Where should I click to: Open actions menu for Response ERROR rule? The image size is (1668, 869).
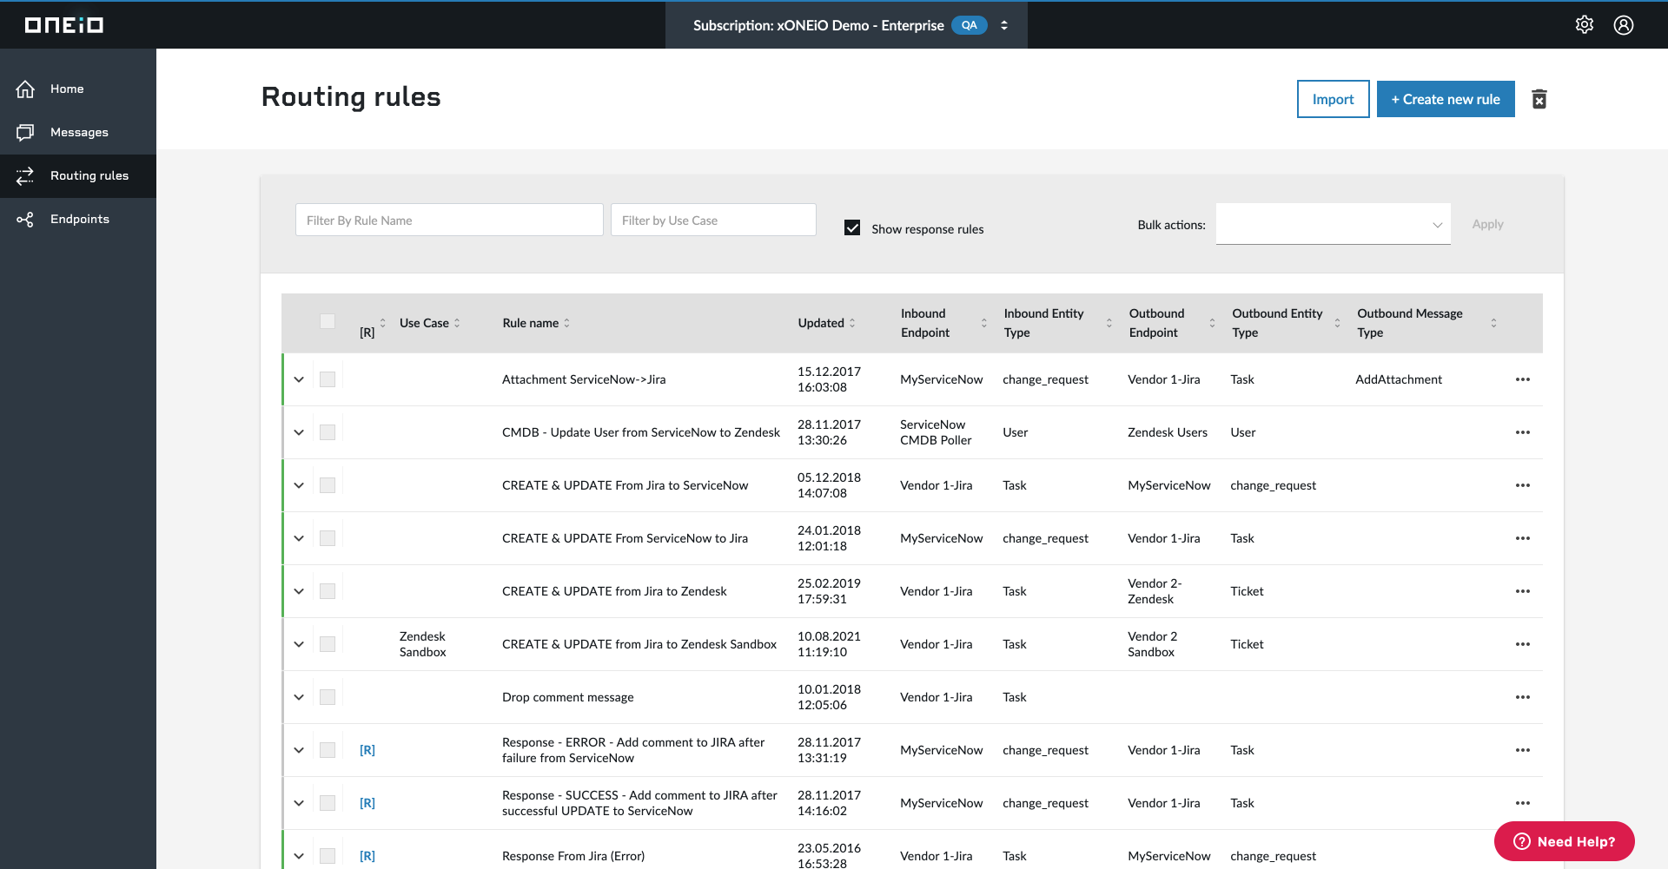[1523, 750]
